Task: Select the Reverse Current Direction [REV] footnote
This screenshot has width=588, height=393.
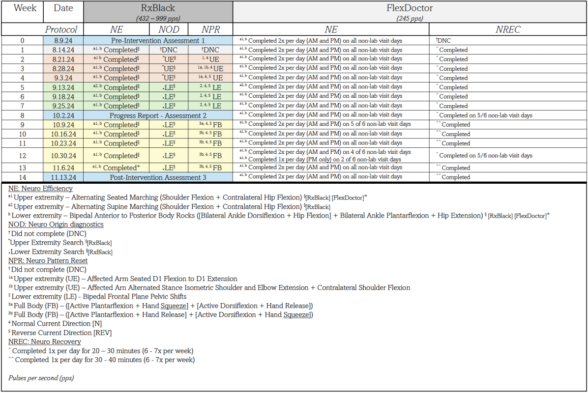Action: 61,333
